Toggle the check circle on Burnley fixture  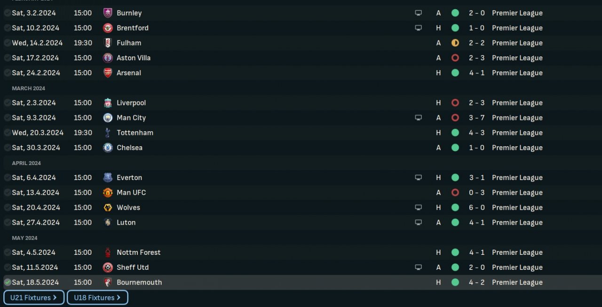coord(8,13)
